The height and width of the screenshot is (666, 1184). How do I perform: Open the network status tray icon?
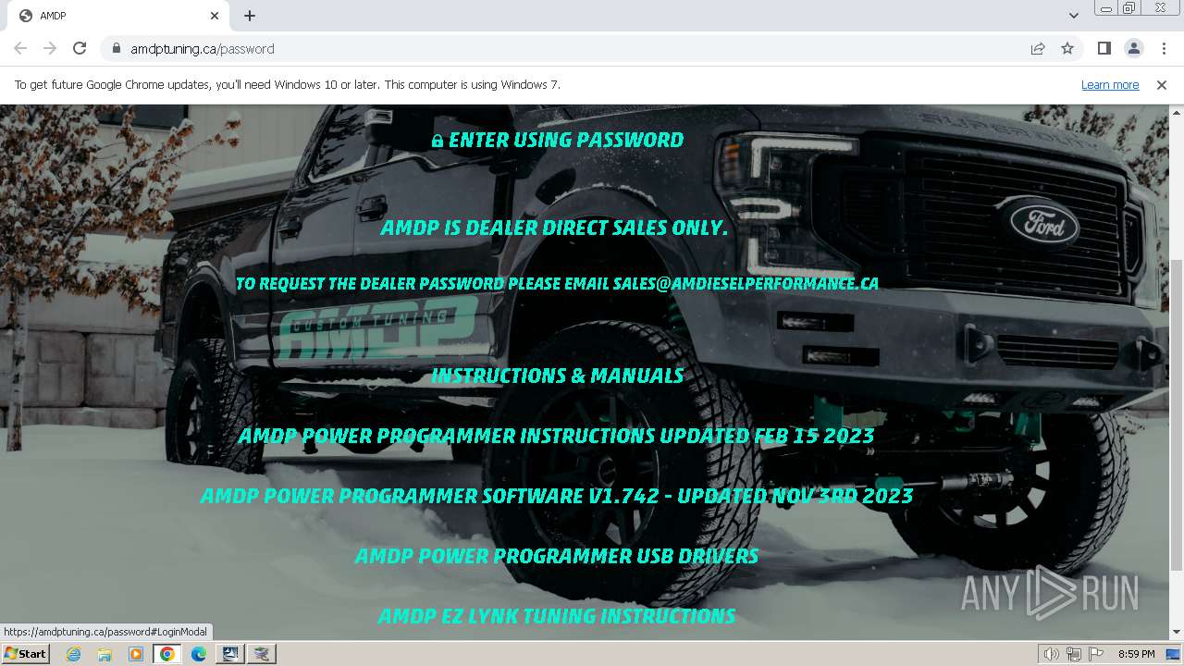(1074, 654)
